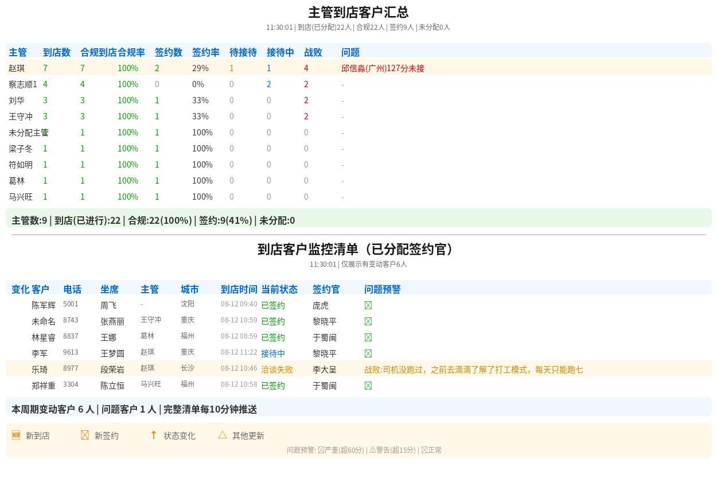Click the 新签约 legend box icon
Viewport: 717px width, 482px height.
point(85,435)
